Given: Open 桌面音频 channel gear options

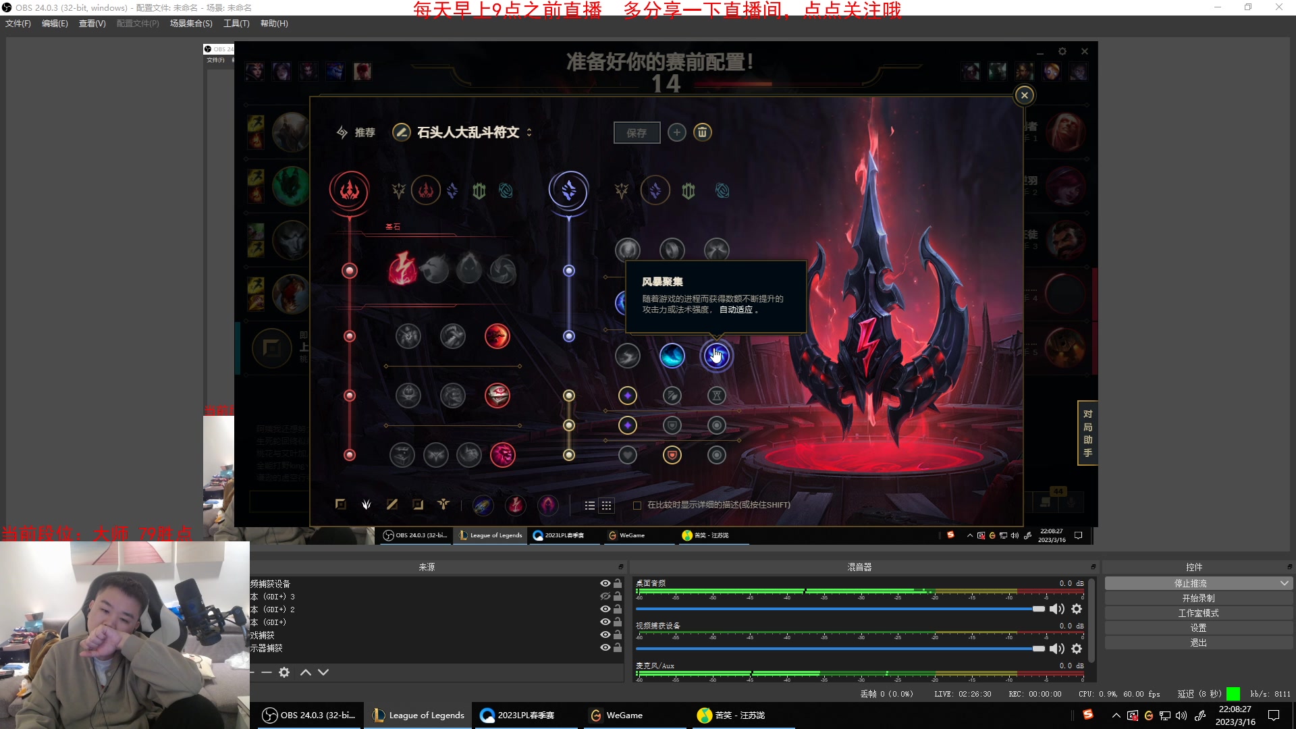Looking at the screenshot, I should point(1077,609).
